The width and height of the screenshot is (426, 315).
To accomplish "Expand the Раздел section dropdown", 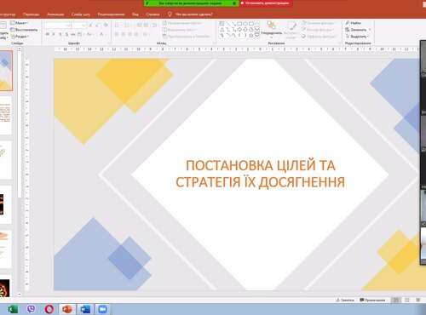I will pyautogui.click(x=20, y=37).
